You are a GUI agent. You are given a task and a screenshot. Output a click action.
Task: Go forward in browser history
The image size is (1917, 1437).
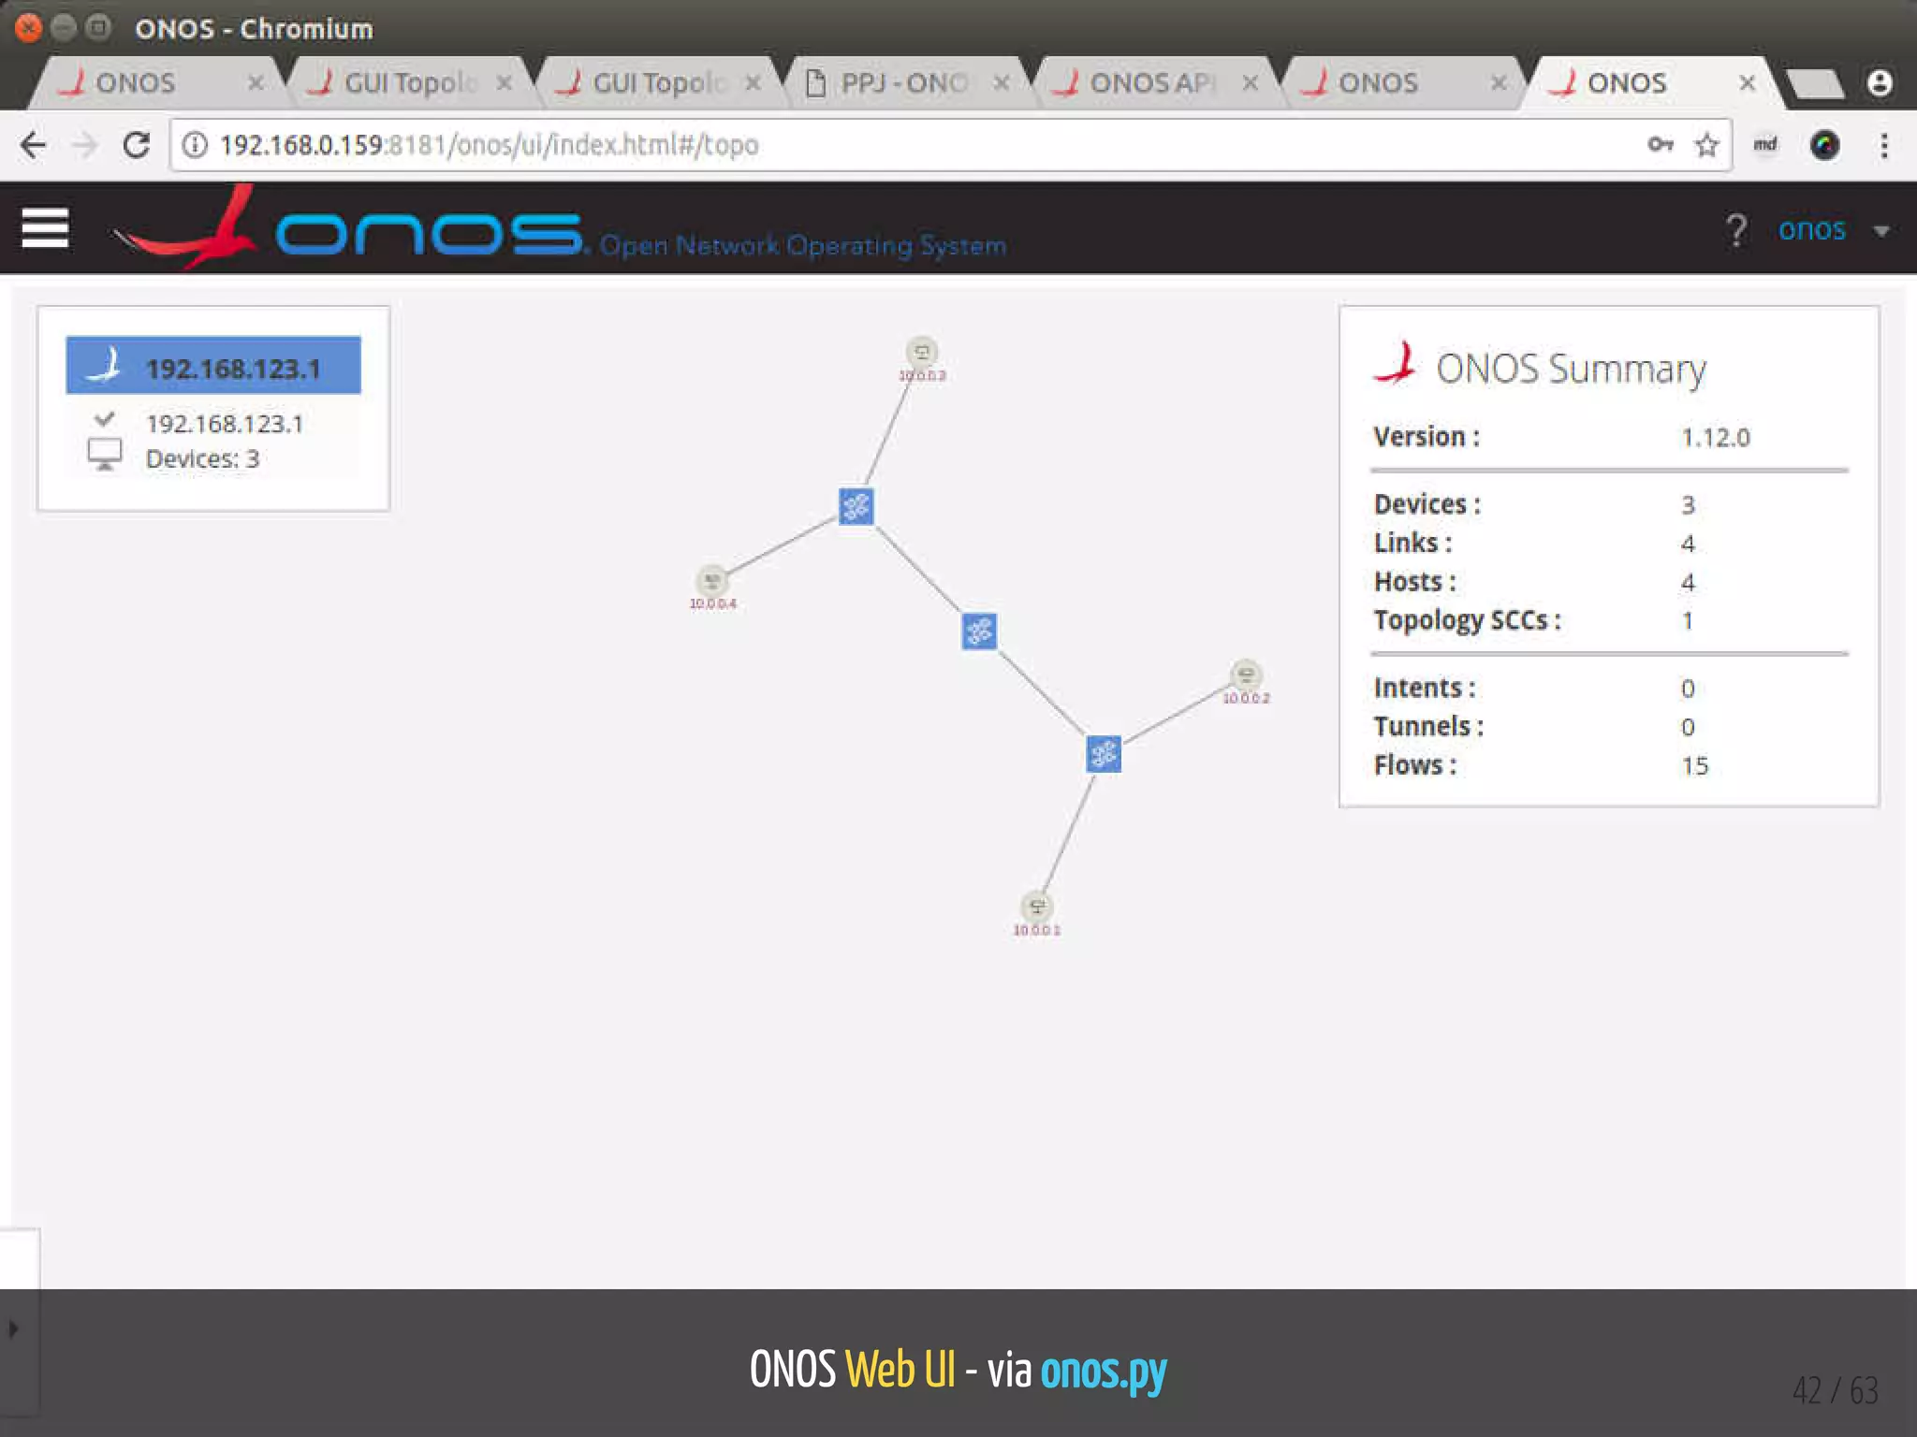85,145
